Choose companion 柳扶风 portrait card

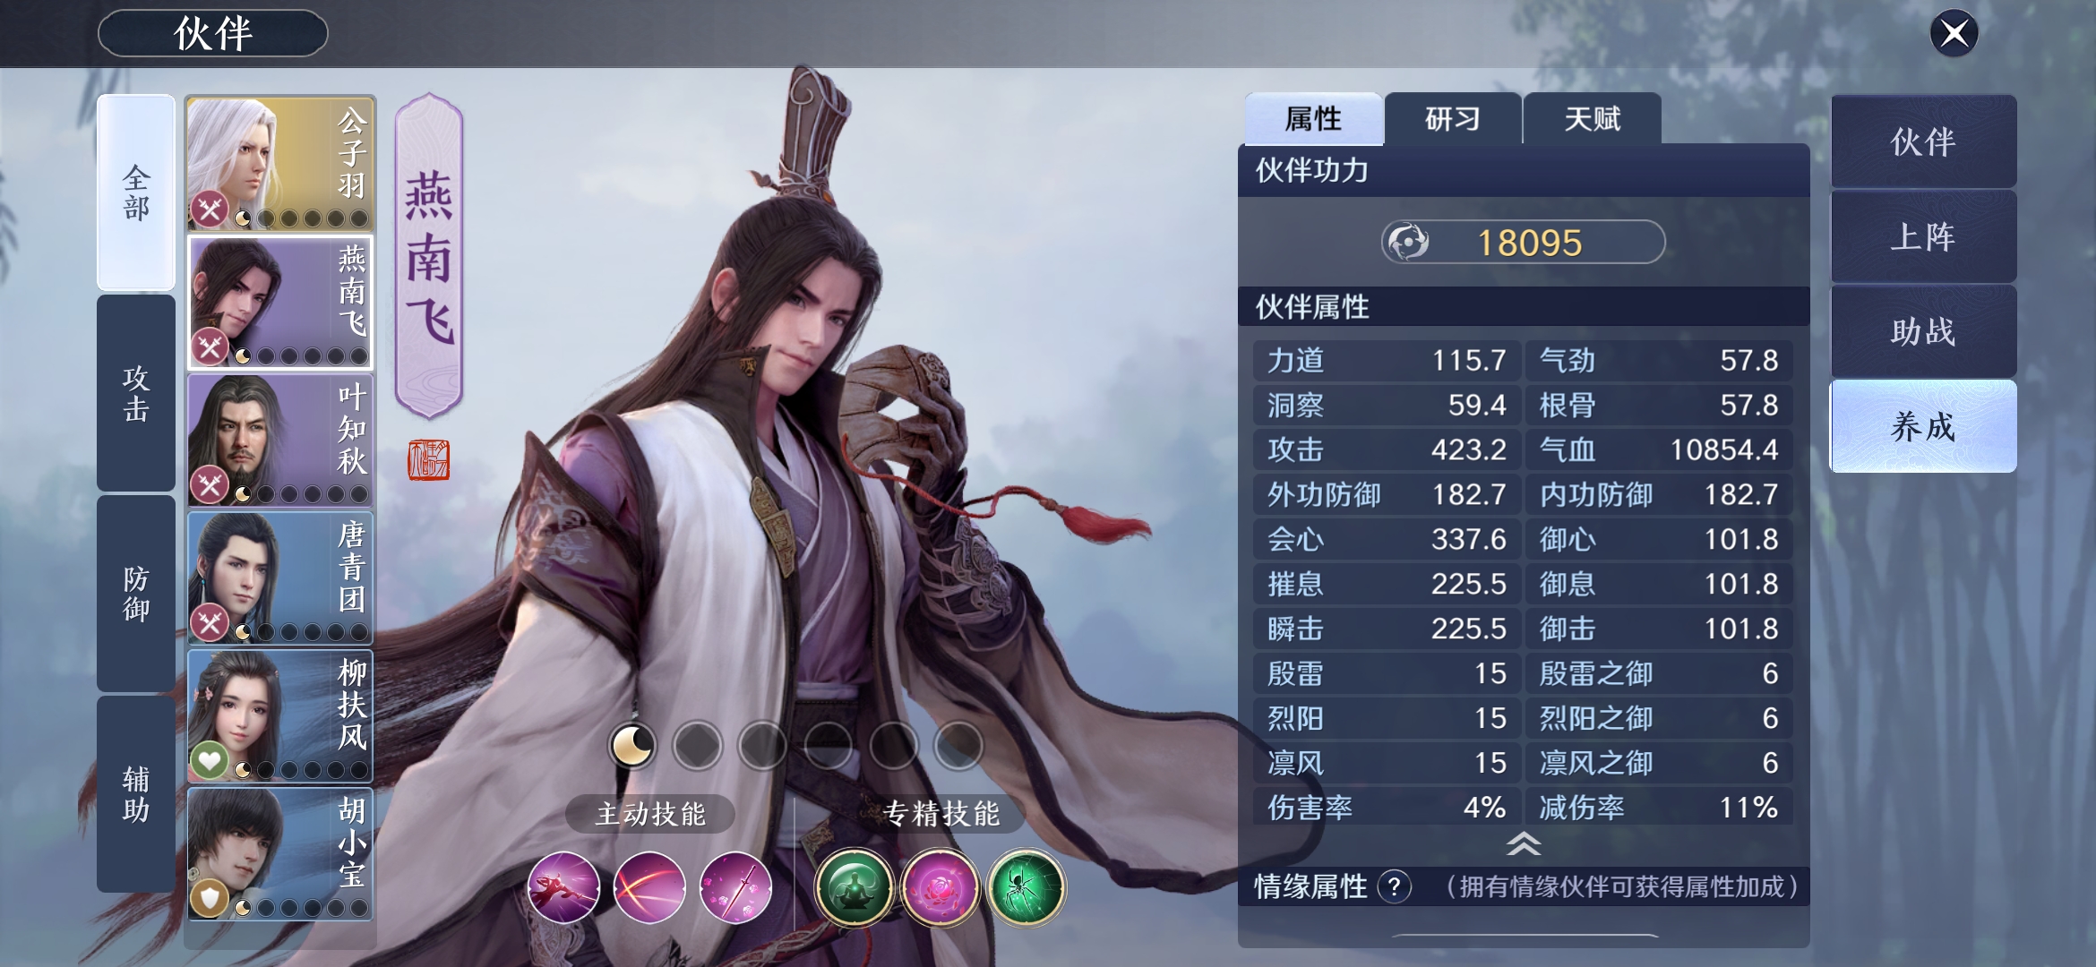pyautogui.click(x=279, y=716)
